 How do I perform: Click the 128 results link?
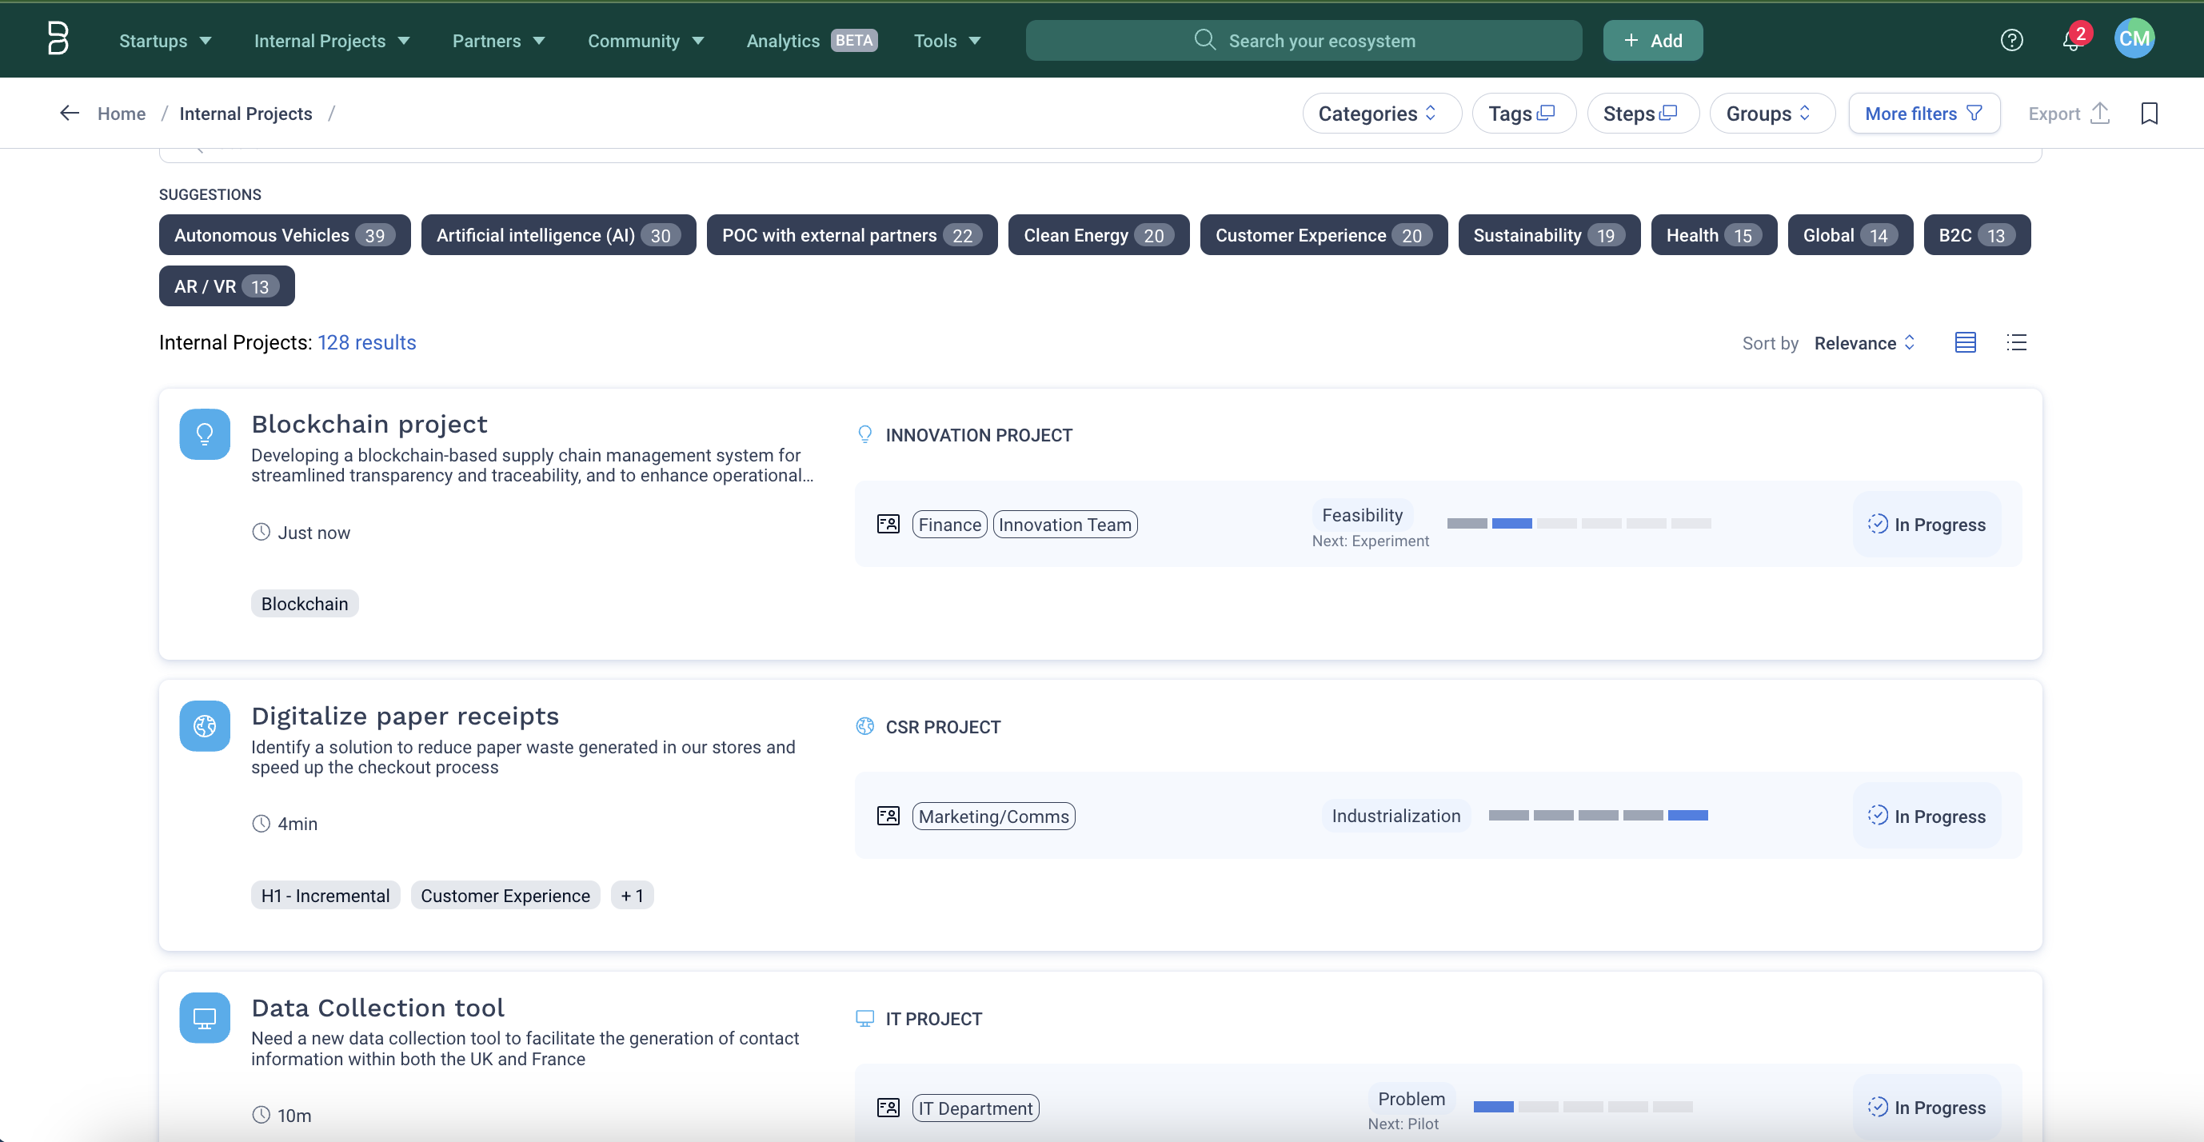[x=367, y=342]
